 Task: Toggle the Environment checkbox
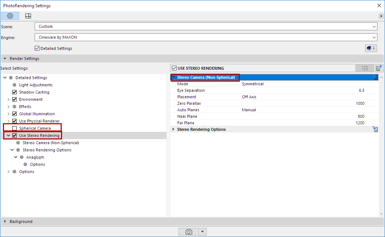coord(14,99)
